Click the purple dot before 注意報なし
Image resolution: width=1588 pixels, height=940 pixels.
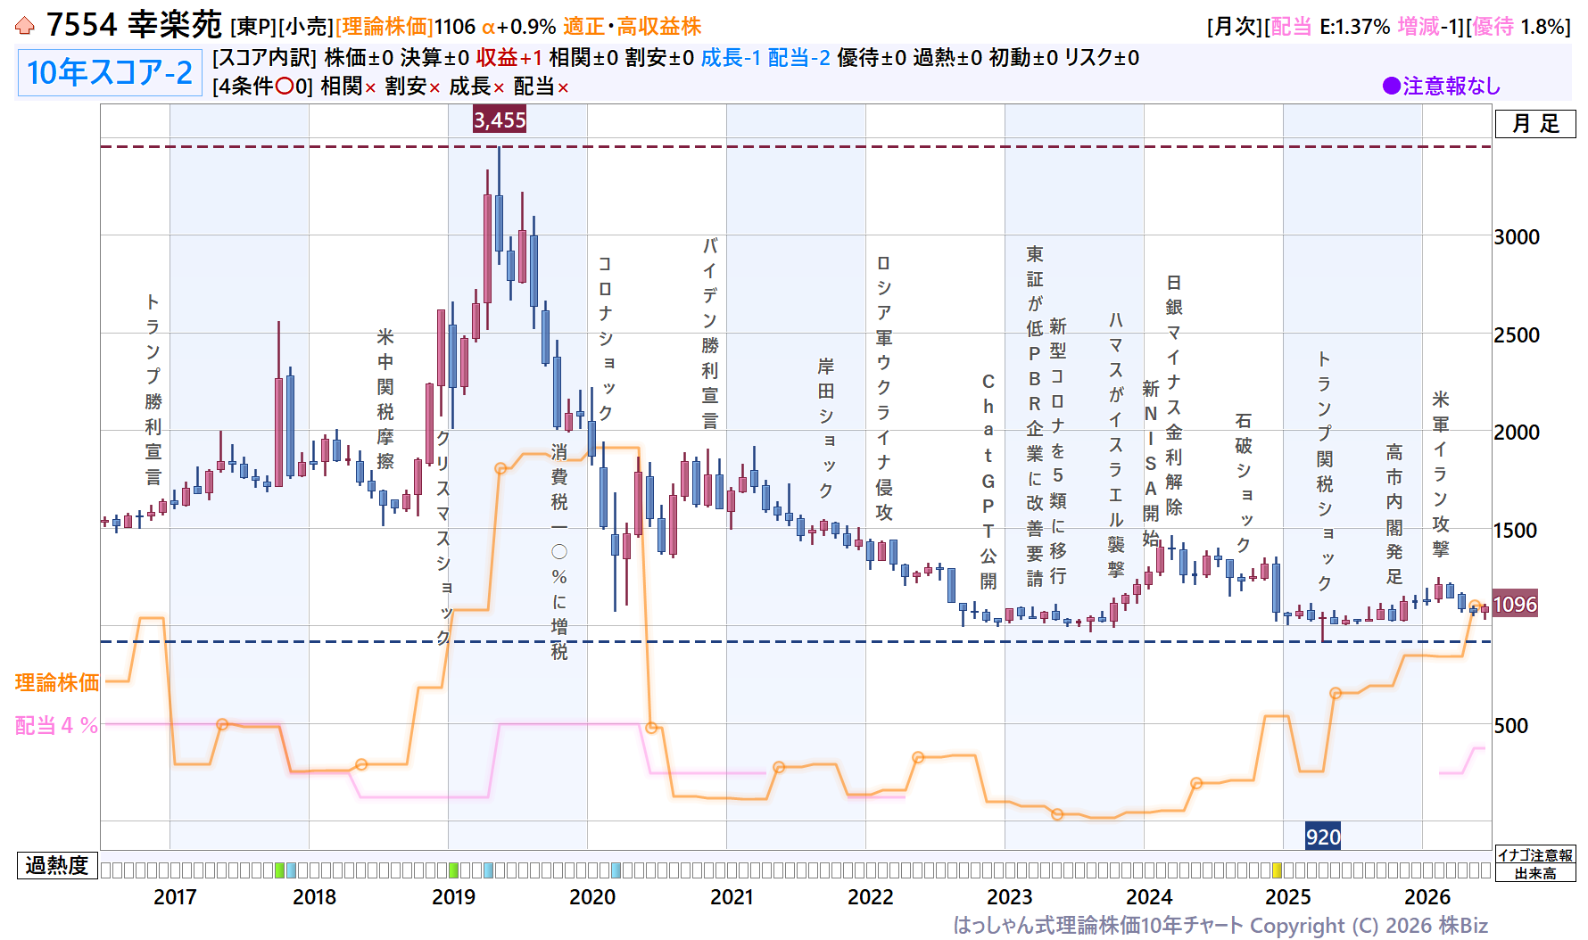[x=1391, y=86]
